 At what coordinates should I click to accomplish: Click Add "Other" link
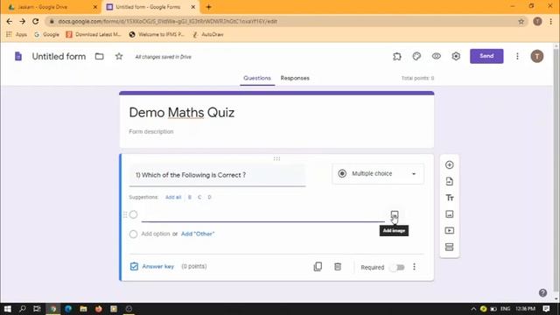pos(198,234)
